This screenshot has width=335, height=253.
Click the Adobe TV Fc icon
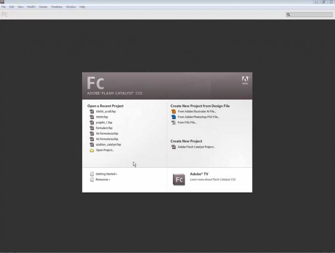pos(179,180)
